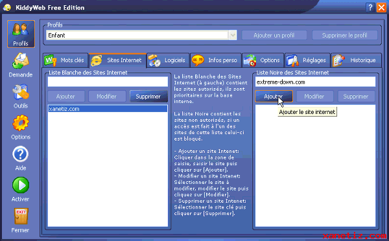Switch to the Mots clés tab
The image size is (389, 241).
[65, 60]
